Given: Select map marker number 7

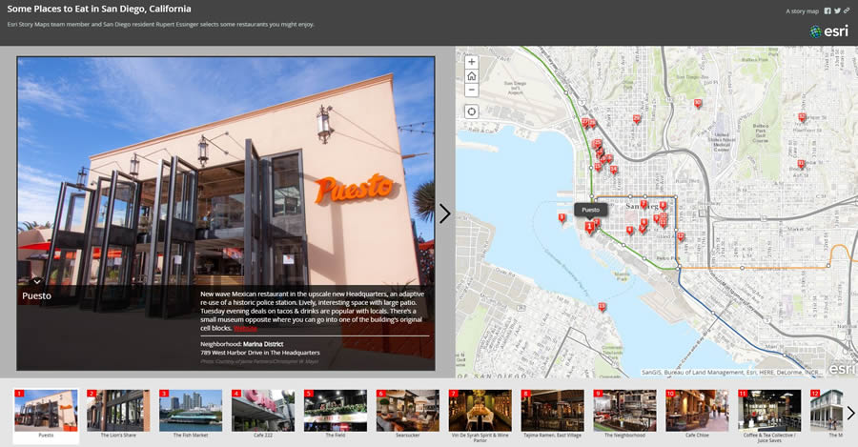Looking at the screenshot, I should pyautogui.click(x=643, y=204).
